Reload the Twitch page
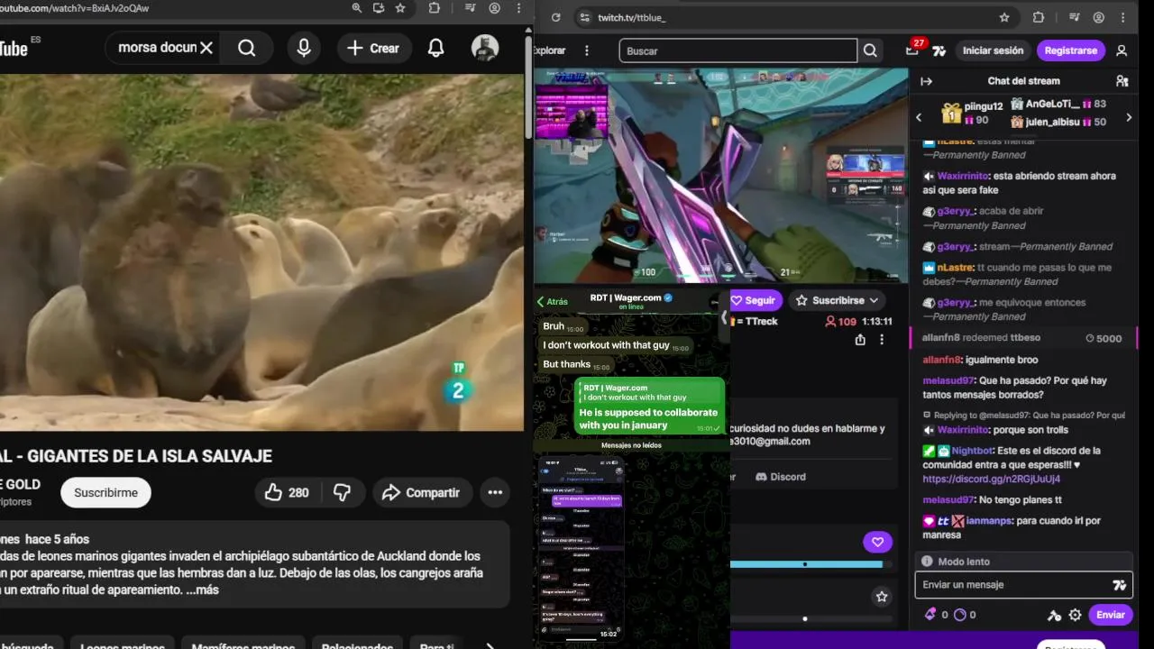This screenshot has height=649, width=1154. pyautogui.click(x=555, y=17)
